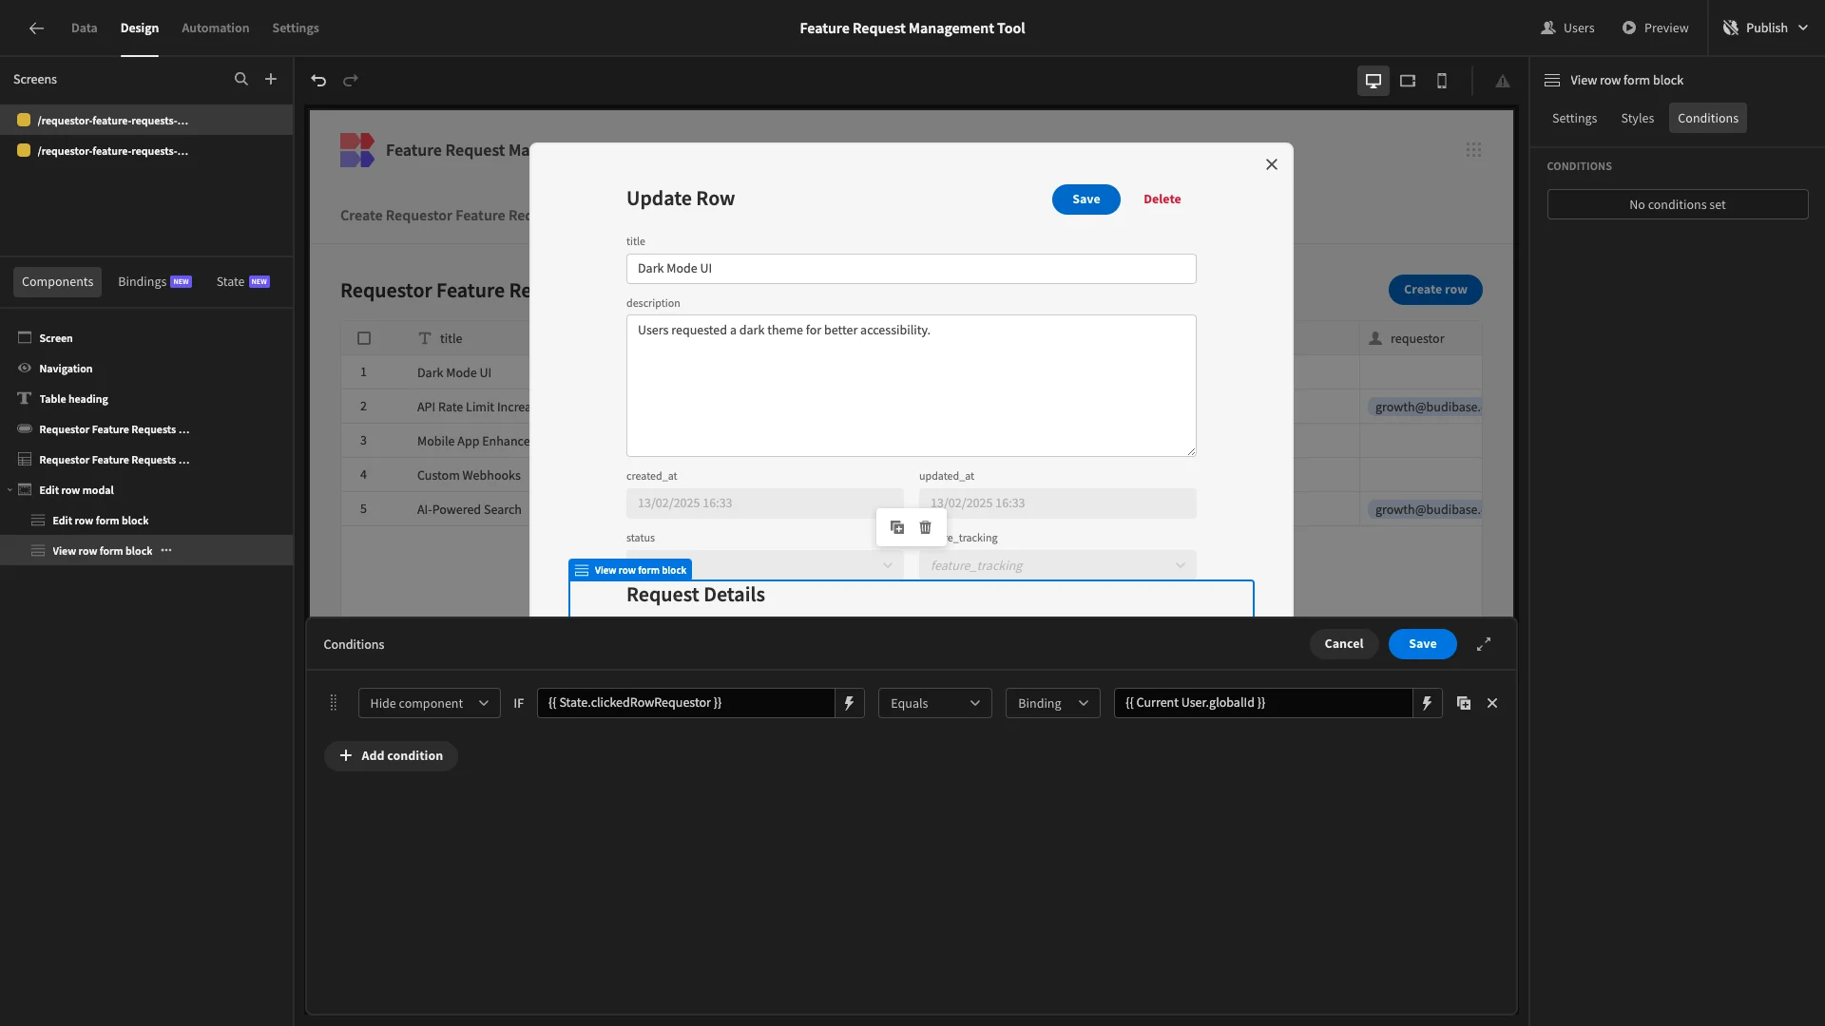Open binding drawer for State.clickedRowRequestor field
The width and height of the screenshot is (1825, 1026).
pyautogui.click(x=850, y=703)
